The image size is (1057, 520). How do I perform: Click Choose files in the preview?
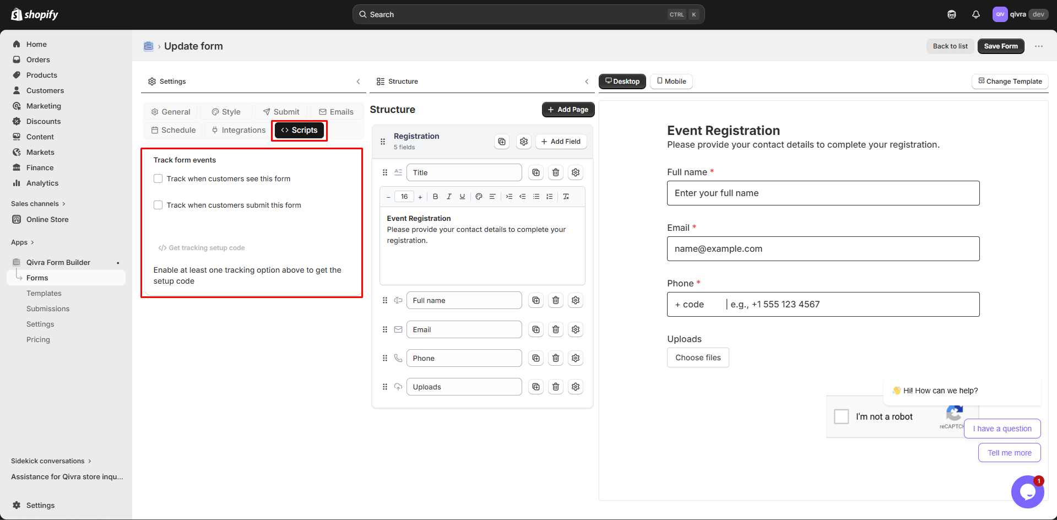tap(698, 357)
